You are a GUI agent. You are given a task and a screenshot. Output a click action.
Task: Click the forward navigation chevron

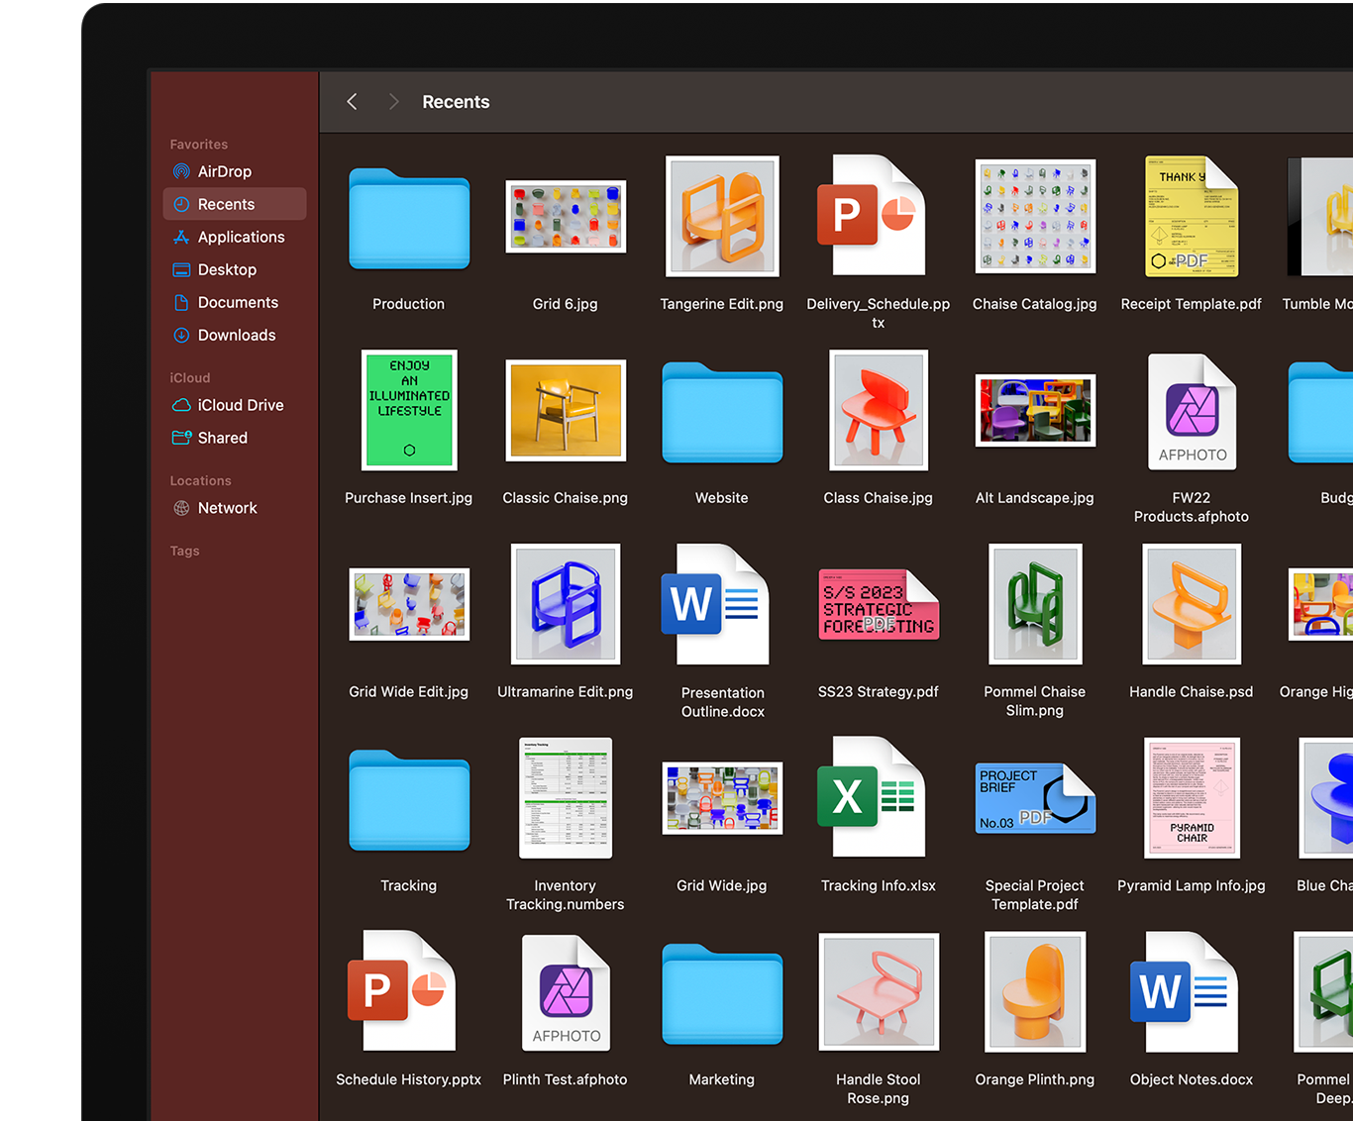click(x=393, y=101)
